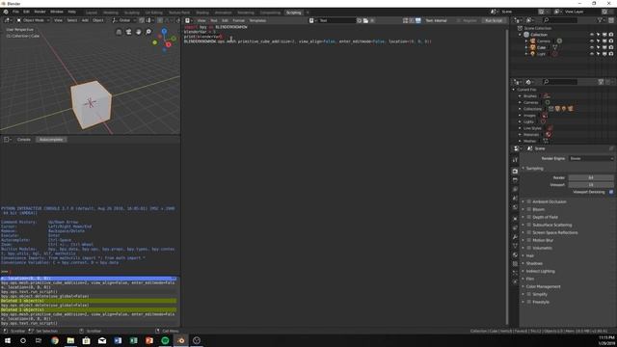This screenshot has height=347, width=617.
Task: Open the Templates menu
Action: [257, 20]
